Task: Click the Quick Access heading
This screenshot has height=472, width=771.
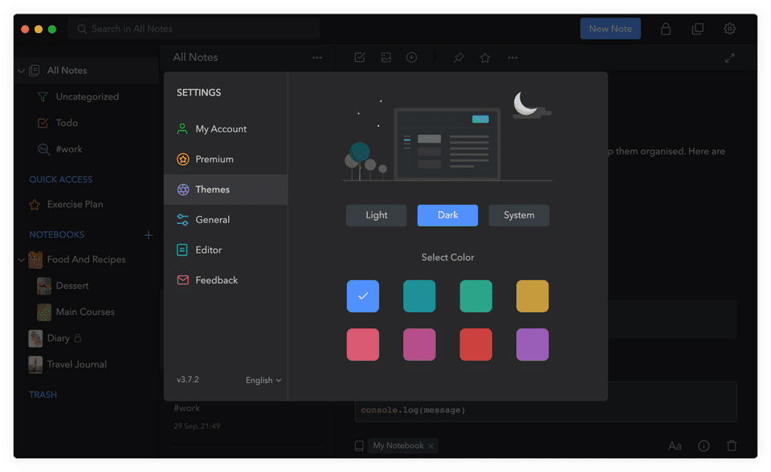Action: point(60,180)
